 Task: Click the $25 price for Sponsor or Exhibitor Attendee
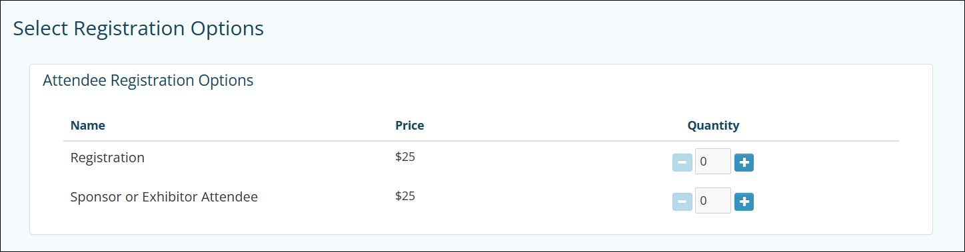point(405,196)
